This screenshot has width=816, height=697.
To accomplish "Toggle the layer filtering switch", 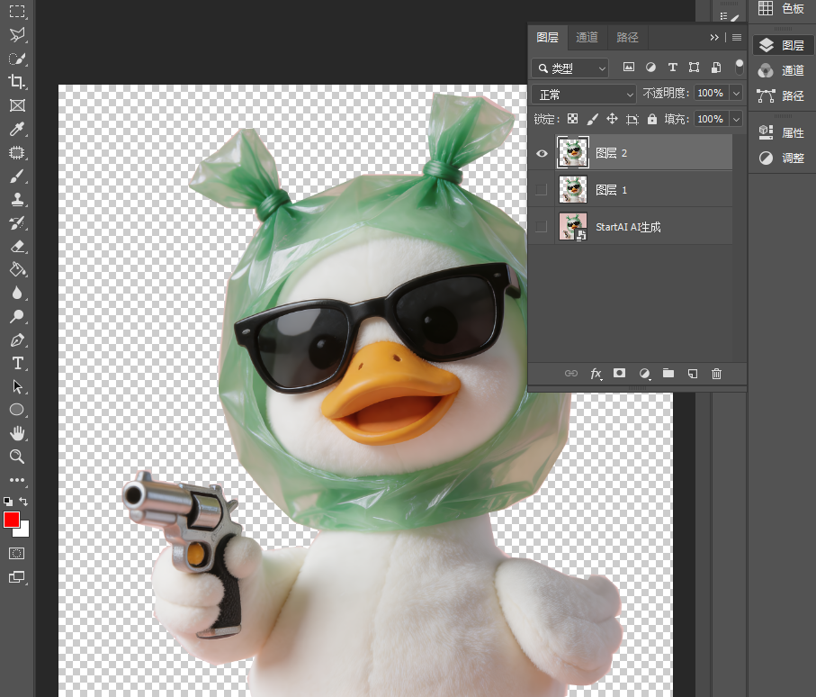I will [x=739, y=68].
